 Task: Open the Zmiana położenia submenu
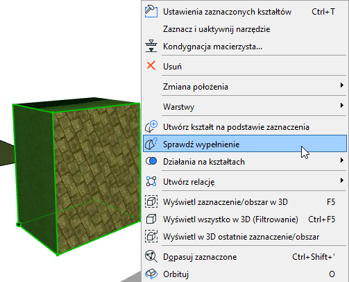pos(245,87)
